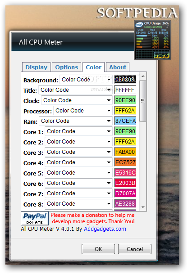Viewport: 188px width, 274px height.
Task: Open the Processor color dropdown
Action: pos(83,111)
